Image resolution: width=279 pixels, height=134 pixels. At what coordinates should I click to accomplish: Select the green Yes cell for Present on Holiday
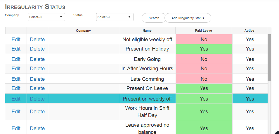coord(204,49)
